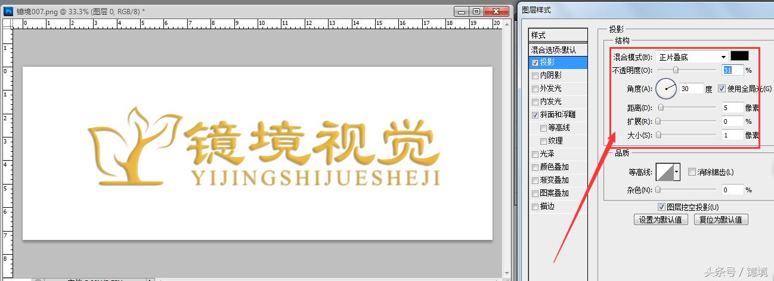Enable the 图案叠加 style checkbox
Screen dimensions: 774x281
pos(535,193)
